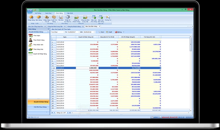
Task: Go to previous record navigator arrow
Action: (x=55, y=113)
